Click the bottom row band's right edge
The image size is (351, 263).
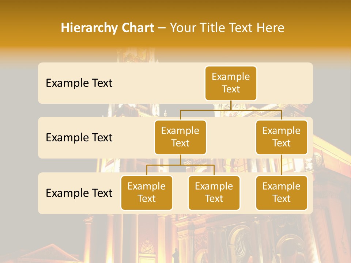(x=310, y=193)
